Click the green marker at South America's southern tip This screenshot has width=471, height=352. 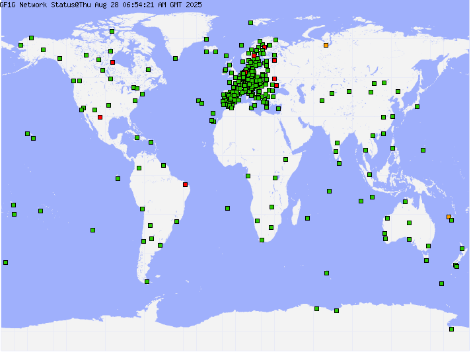tap(147, 282)
